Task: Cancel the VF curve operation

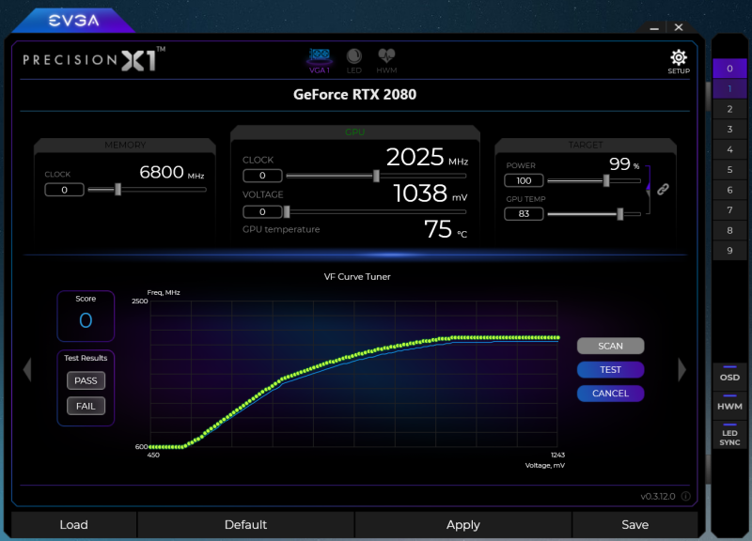Action: pyautogui.click(x=610, y=394)
